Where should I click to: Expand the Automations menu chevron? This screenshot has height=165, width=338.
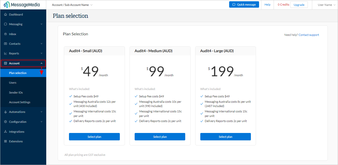point(41,112)
